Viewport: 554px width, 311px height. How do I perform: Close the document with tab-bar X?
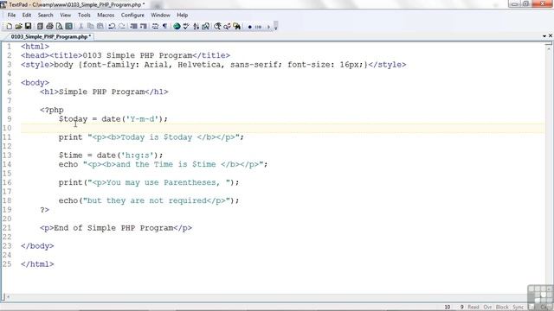tap(551, 35)
